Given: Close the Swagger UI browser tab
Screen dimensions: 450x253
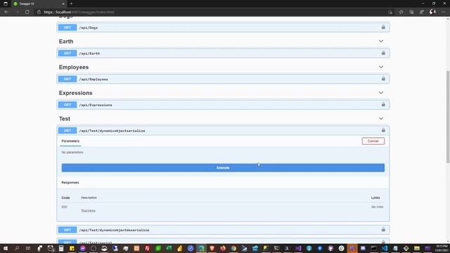Looking at the screenshot, I should pyautogui.click(x=63, y=4).
